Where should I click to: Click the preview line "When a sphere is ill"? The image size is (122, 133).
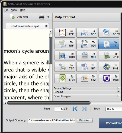pos(27,62)
